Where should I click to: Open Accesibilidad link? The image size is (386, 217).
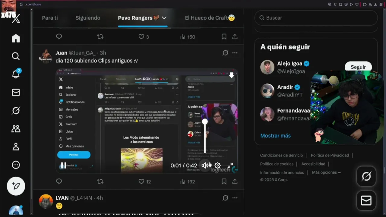[x=313, y=164]
